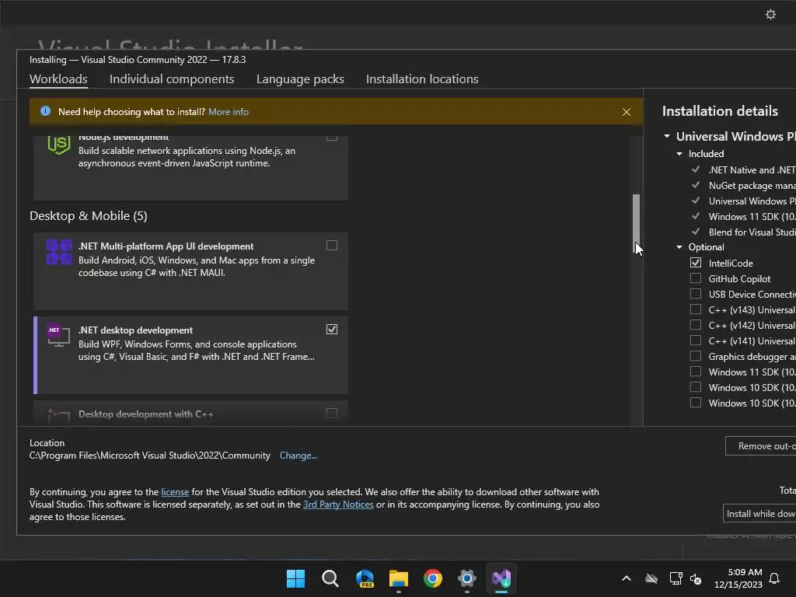Uncheck .NET desktop development workload

[x=331, y=330]
